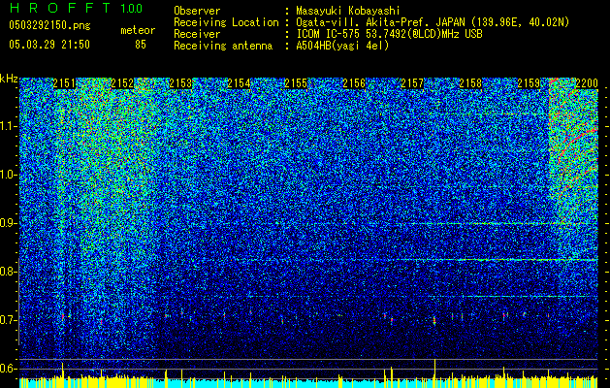Click the 2152 time marker
Image resolution: width=610 pixels, height=388 pixels.
[x=122, y=83]
